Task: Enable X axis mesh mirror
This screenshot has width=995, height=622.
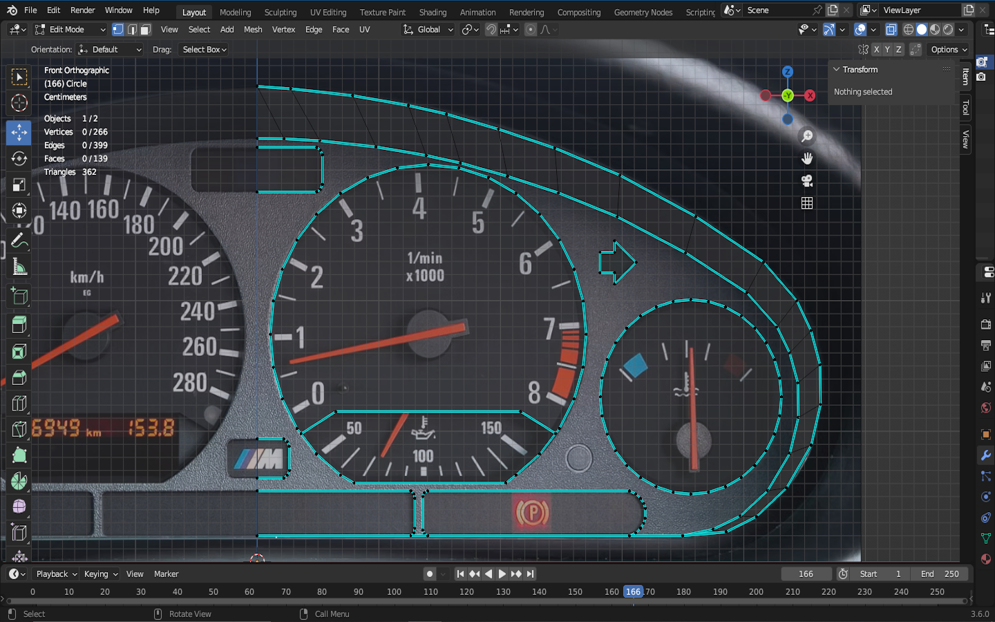Action: click(876, 50)
